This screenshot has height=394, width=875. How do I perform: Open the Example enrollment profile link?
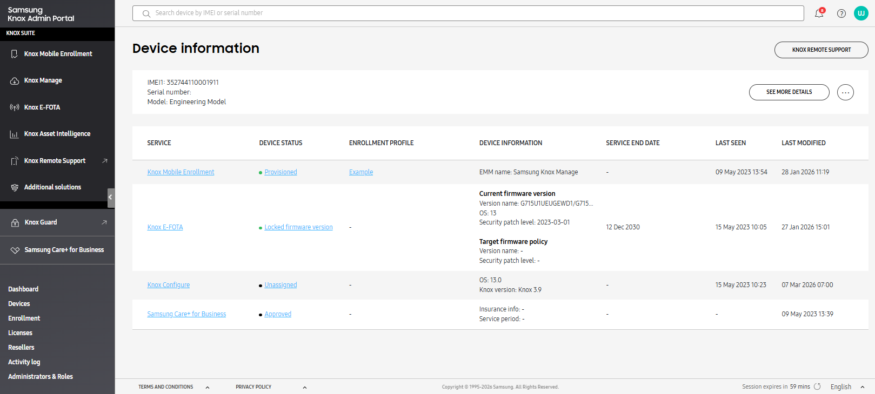pos(361,172)
